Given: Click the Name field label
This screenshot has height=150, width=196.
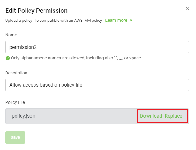Looking at the screenshot, I should point(11,35).
